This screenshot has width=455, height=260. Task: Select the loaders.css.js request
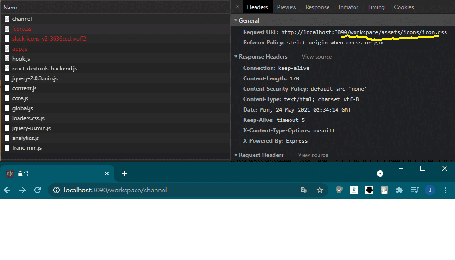[x=116, y=118]
